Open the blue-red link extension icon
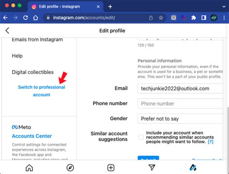229x174 pixels. pyautogui.click(x=184, y=17)
